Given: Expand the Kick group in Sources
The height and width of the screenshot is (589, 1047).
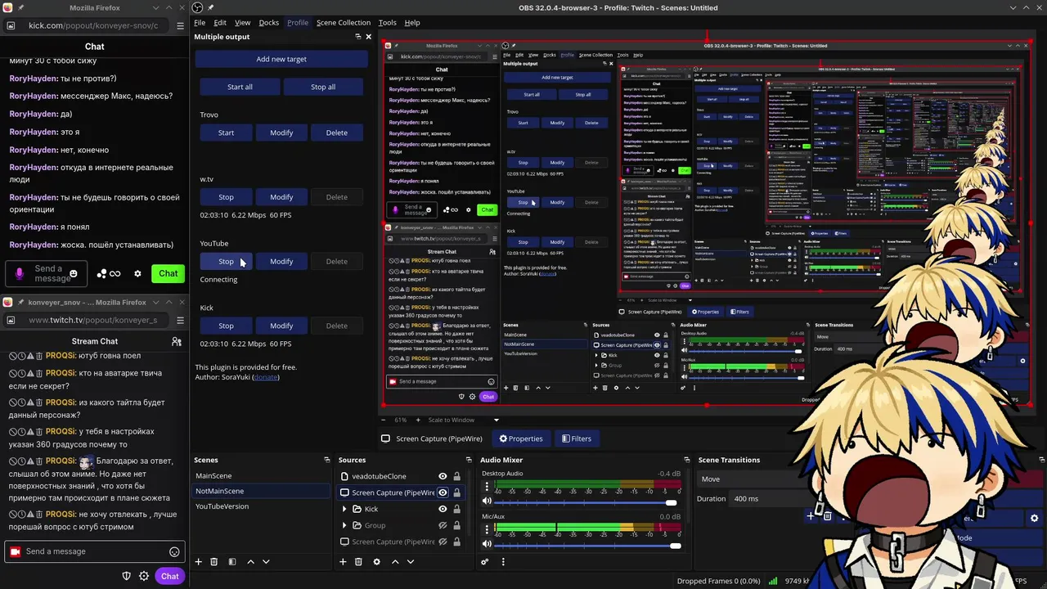Looking at the screenshot, I should [x=344, y=509].
